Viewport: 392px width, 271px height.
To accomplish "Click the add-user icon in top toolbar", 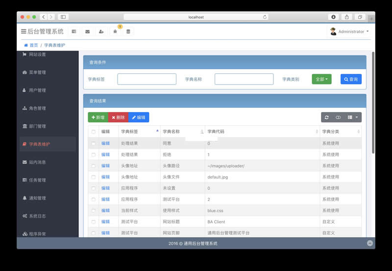I will [101, 31].
